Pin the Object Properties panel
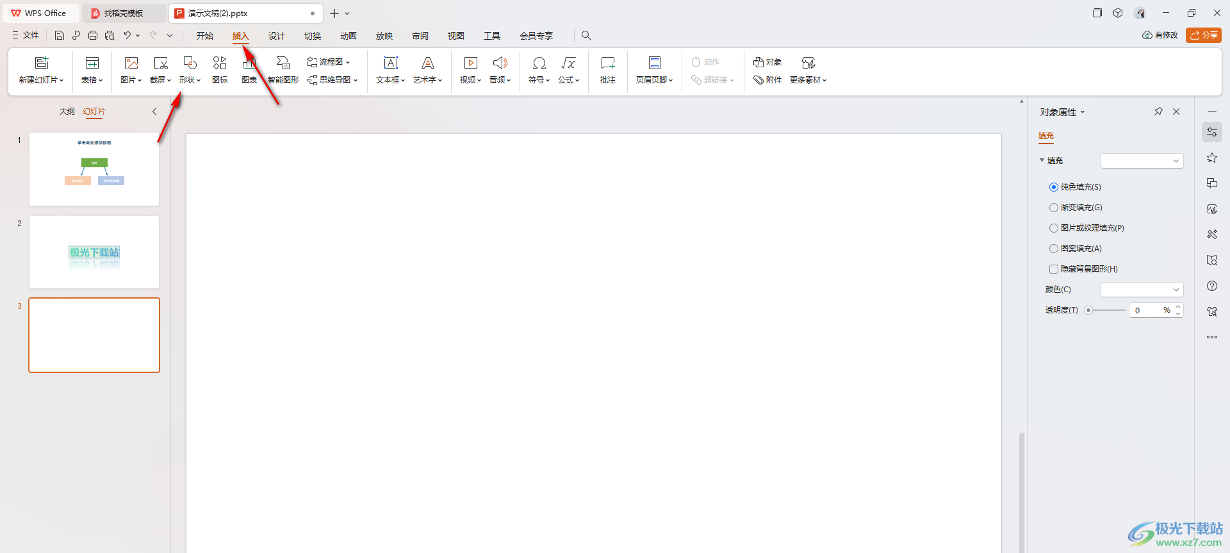 (x=1158, y=111)
